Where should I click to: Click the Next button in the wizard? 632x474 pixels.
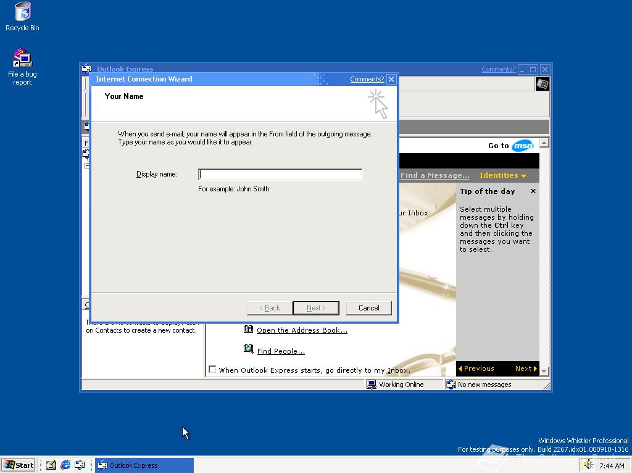[316, 308]
